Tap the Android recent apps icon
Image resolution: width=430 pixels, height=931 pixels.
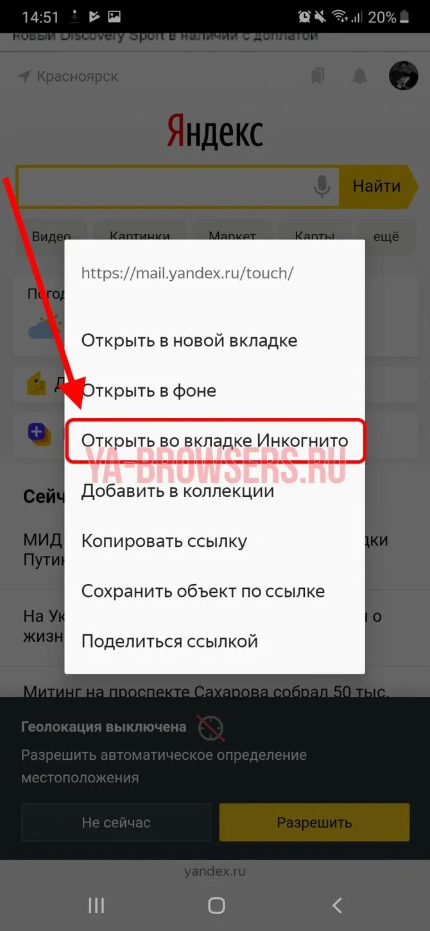coord(96,905)
